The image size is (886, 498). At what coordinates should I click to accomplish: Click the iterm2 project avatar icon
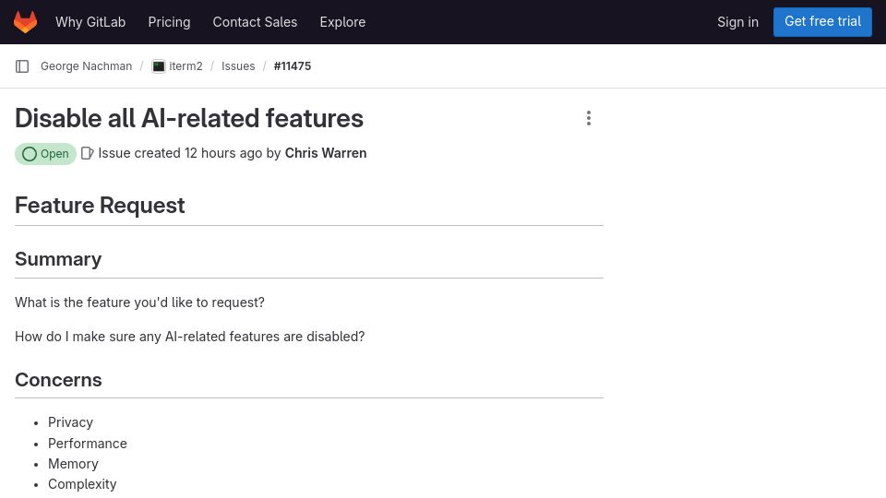tap(159, 66)
